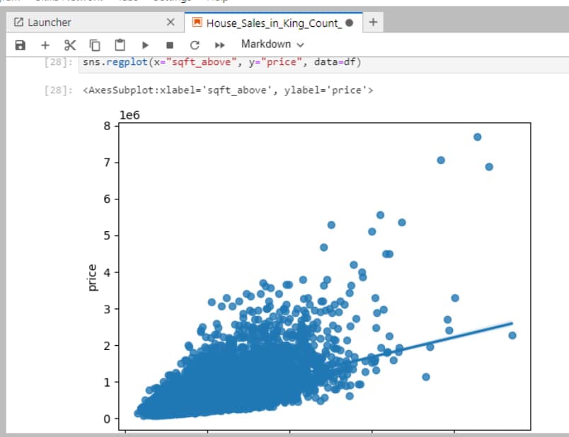Close the Launcher tab

tap(170, 23)
